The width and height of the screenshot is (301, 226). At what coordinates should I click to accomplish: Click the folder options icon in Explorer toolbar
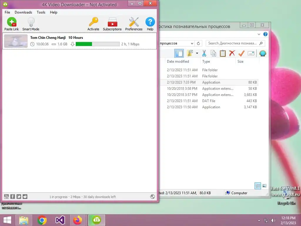(190, 53)
